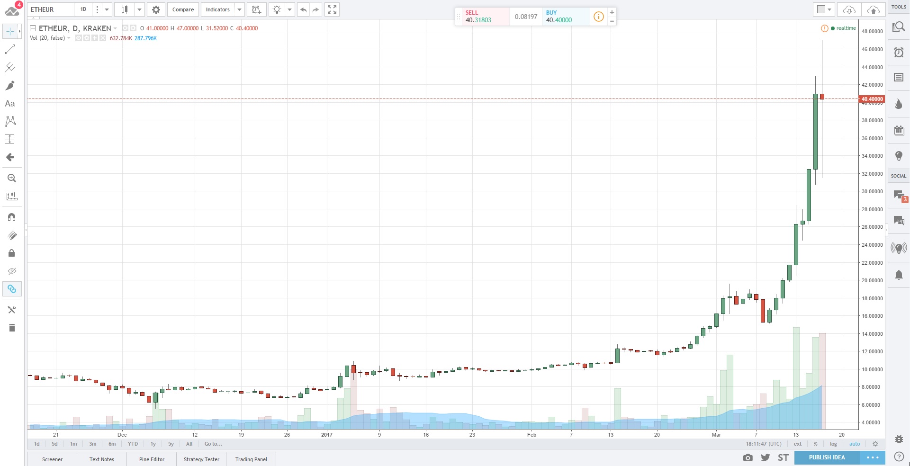Expand the three-dots menu beside Publish Idea
The height and width of the screenshot is (466, 910).
point(873,457)
